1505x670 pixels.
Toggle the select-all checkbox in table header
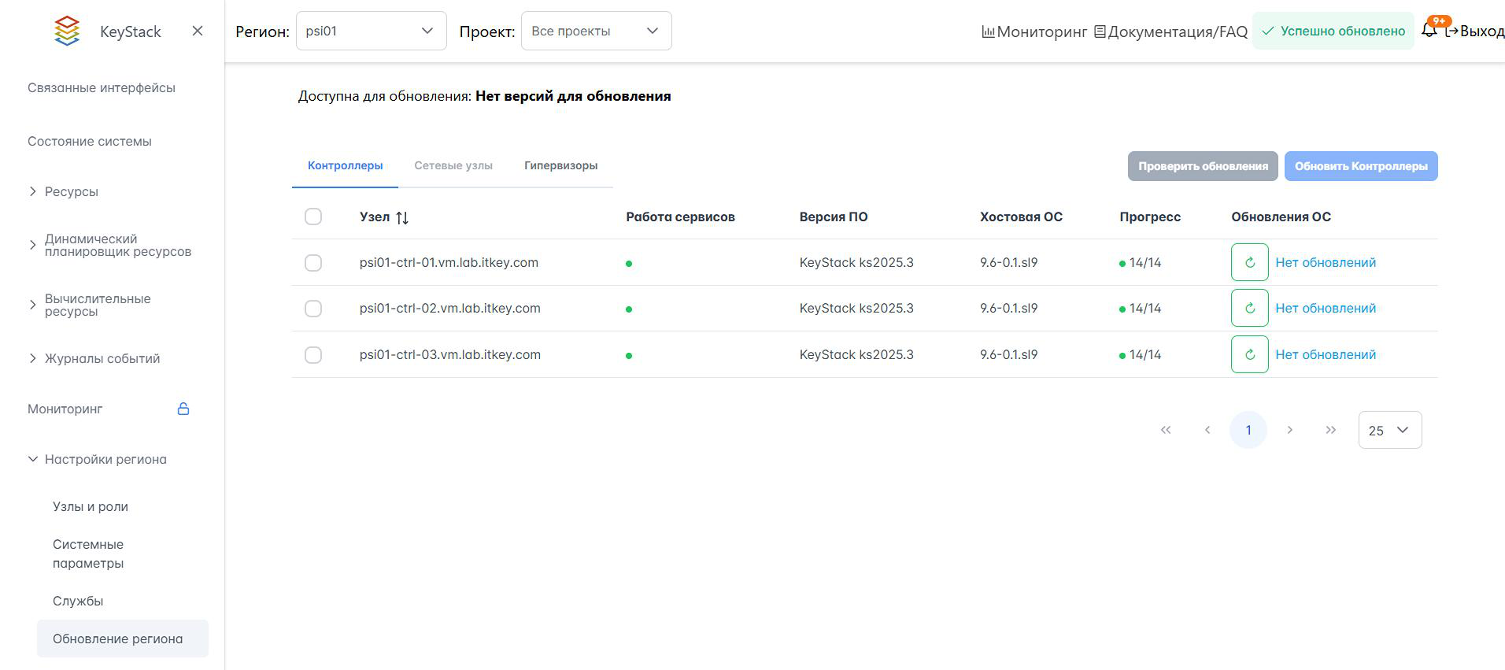[313, 217]
